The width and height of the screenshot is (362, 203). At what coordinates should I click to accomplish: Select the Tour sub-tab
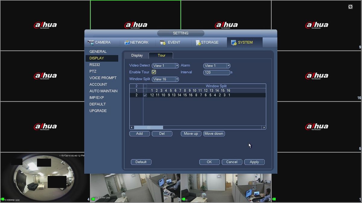pyautogui.click(x=161, y=55)
